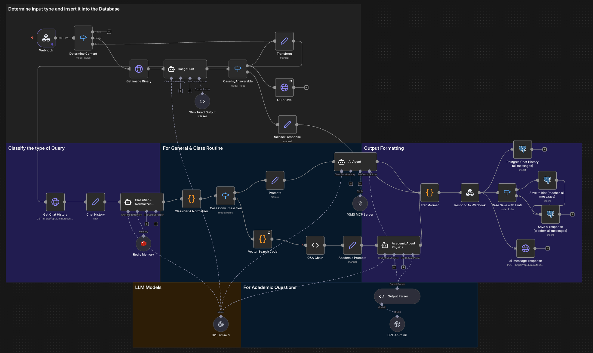Select the Webhook trigger node
Image resolution: width=593 pixels, height=353 pixels.
click(x=46, y=38)
